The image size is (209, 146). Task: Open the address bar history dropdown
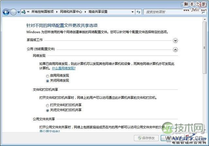click(133, 12)
